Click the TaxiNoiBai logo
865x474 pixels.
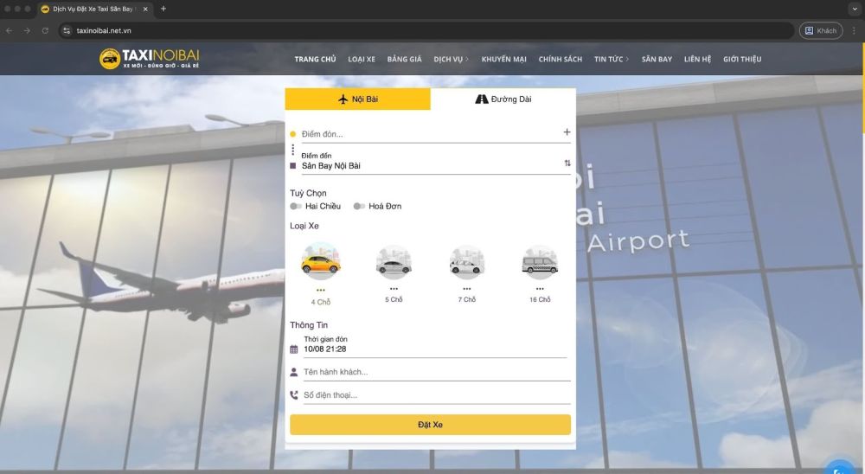(x=150, y=59)
